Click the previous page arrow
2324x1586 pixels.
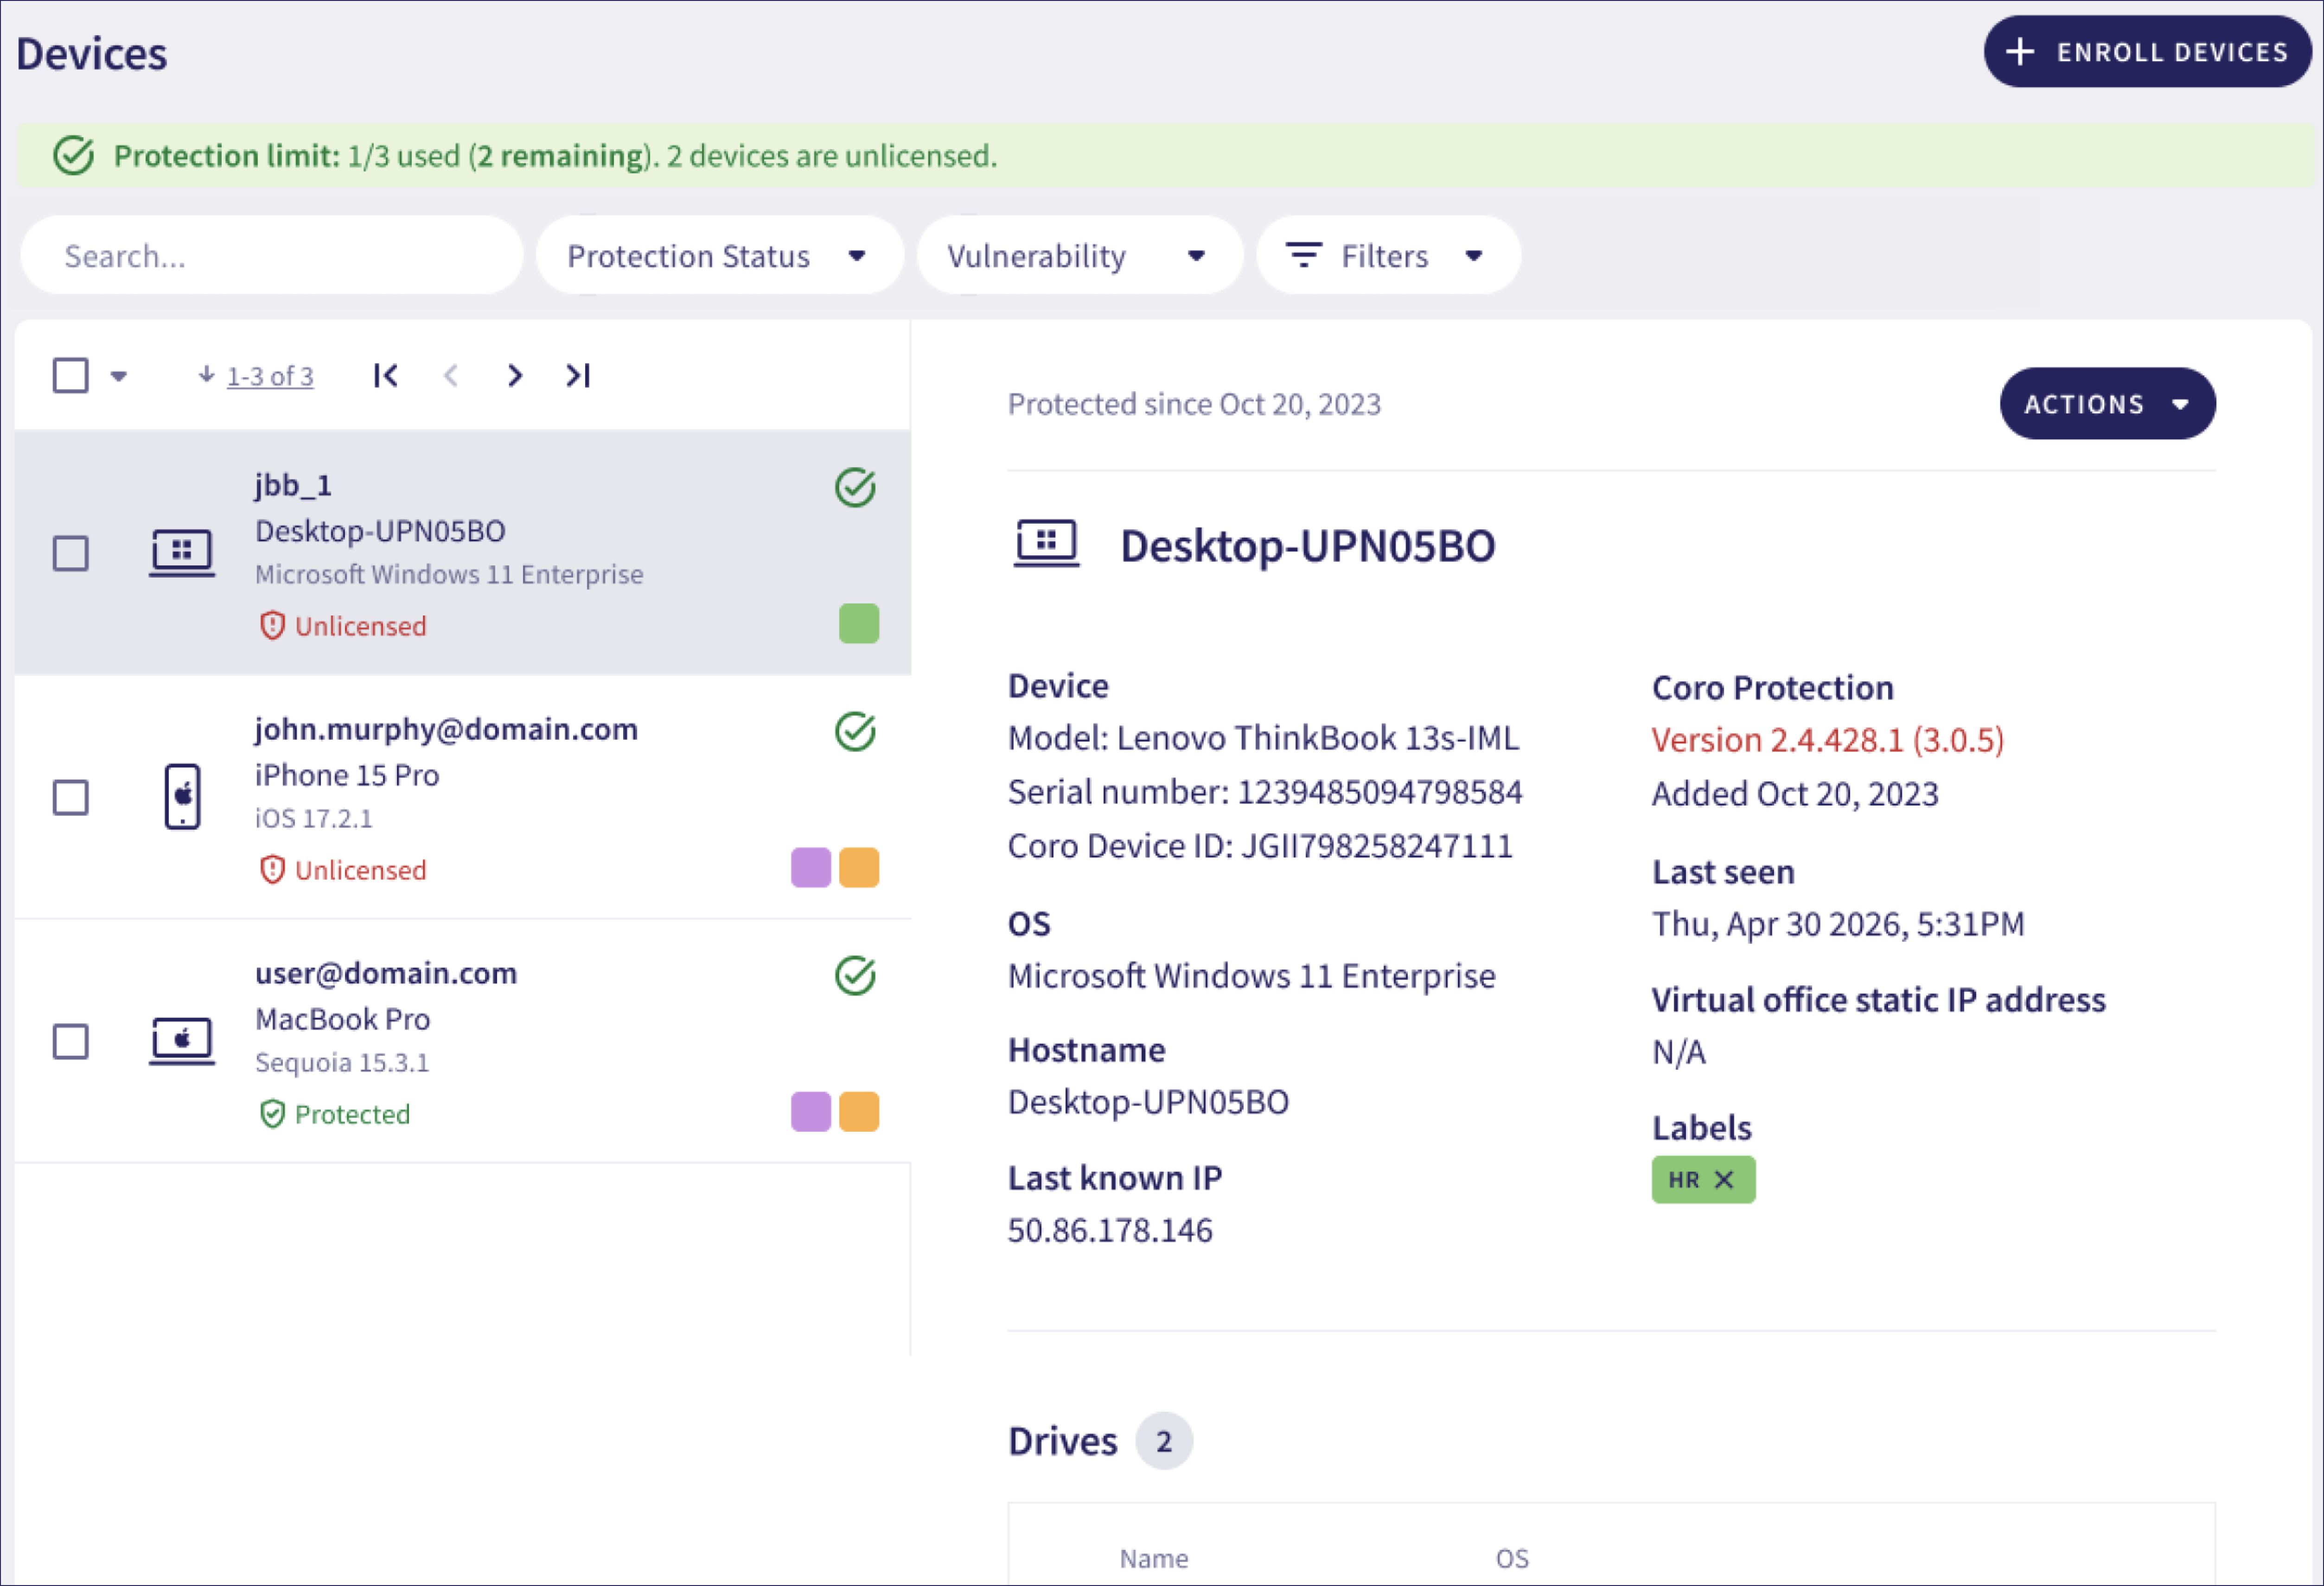[451, 376]
